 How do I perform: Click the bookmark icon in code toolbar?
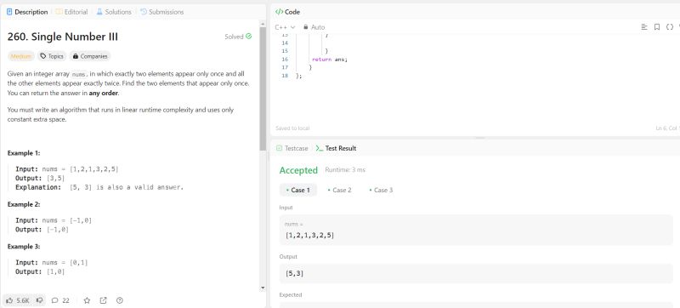coord(657,27)
